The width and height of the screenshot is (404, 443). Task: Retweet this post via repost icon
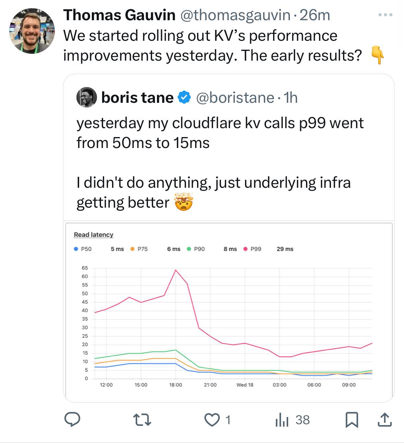(x=142, y=420)
